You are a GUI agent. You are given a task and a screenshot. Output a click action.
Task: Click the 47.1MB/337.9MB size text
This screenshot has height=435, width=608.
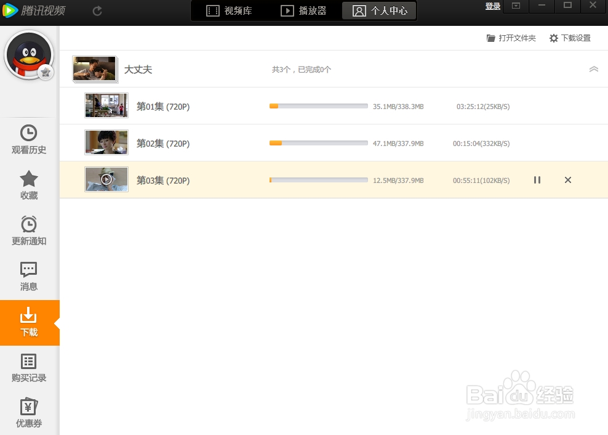(398, 144)
